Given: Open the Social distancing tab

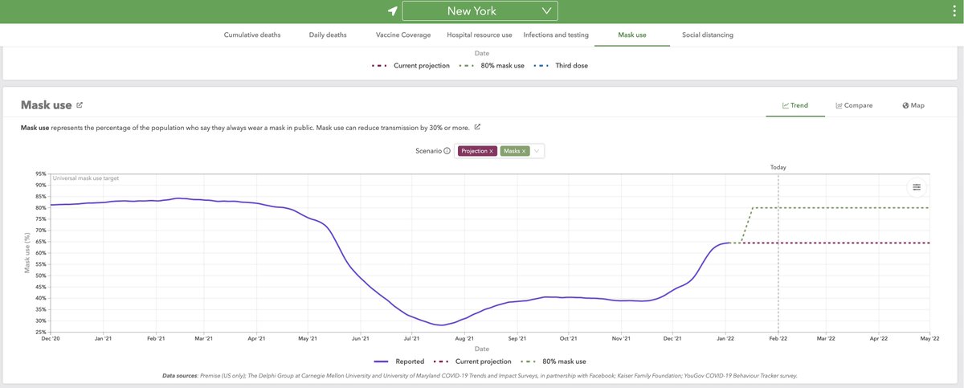Looking at the screenshot, I should click(x=708, y=35).
